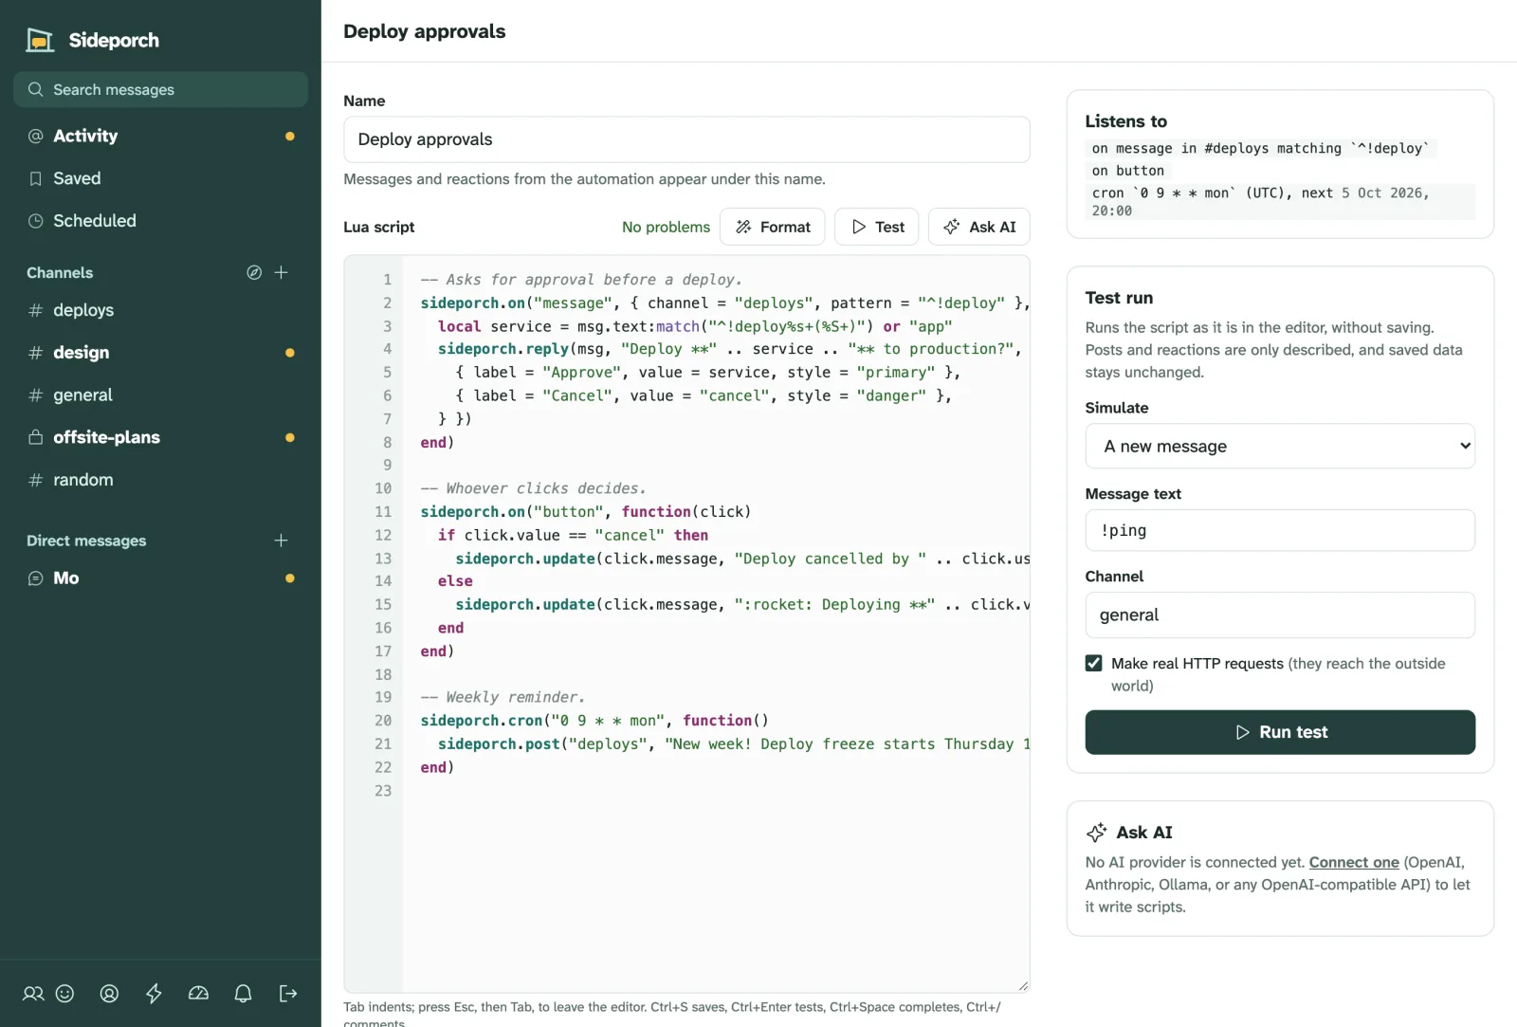Click 'on button' in Listens to
This screenshot has height=1027, width=1517.
pyautogui.click(x=1128, y=171)
